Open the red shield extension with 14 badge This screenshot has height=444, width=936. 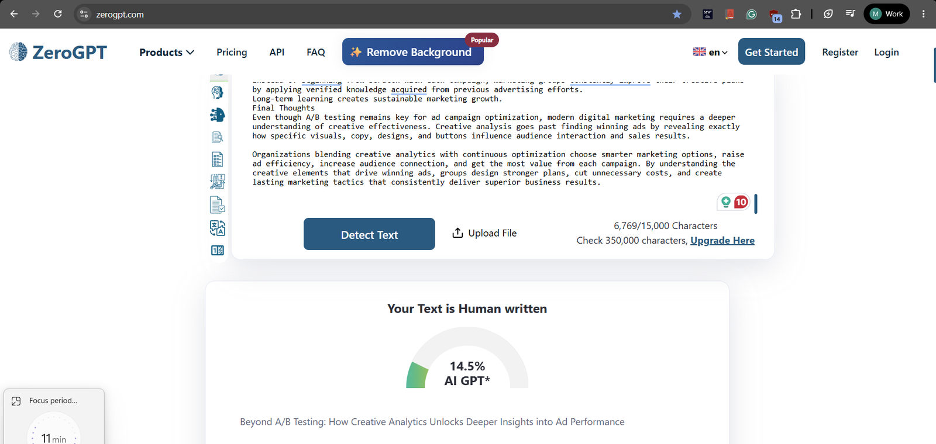click(775, 15)
